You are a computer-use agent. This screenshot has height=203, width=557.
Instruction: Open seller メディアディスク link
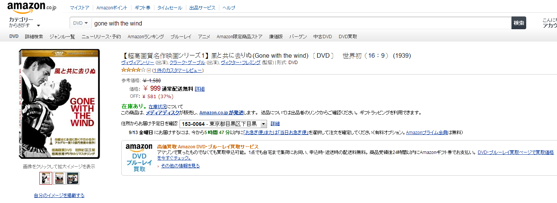[163, 113]
